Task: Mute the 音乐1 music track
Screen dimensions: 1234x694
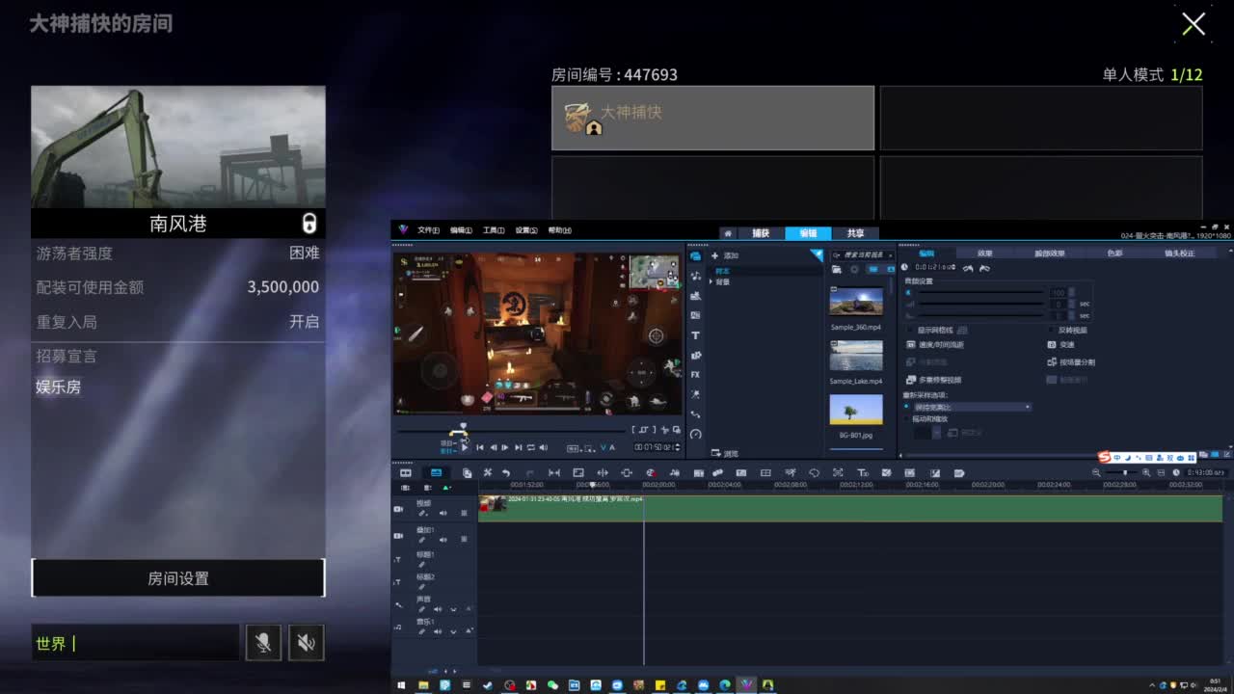Action: coord(438,631)
